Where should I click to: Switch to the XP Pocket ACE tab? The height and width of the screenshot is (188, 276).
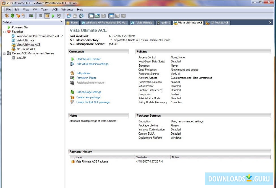[x=217, y=23]
